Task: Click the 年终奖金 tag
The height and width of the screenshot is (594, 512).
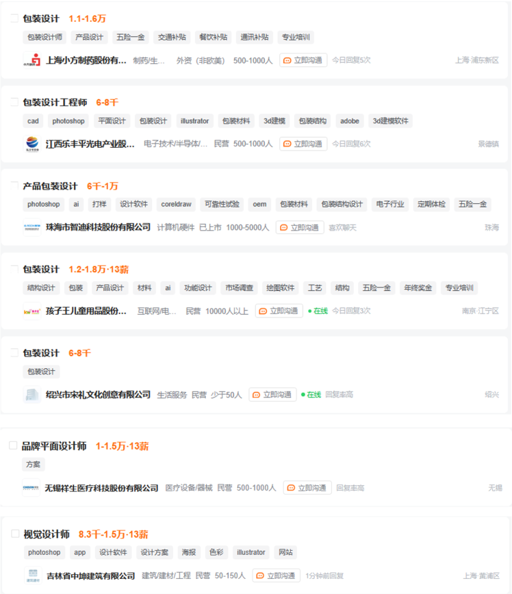Action: [418, 288]
